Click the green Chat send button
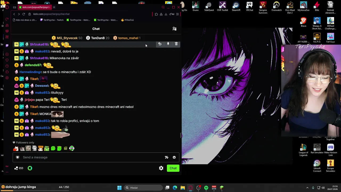Viewport: 341px width, 192px height. pos(173,168)
